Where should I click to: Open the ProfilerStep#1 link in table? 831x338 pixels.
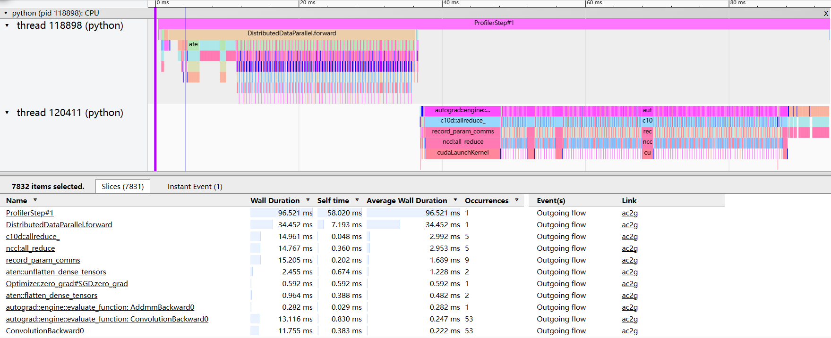coord(30,213)
